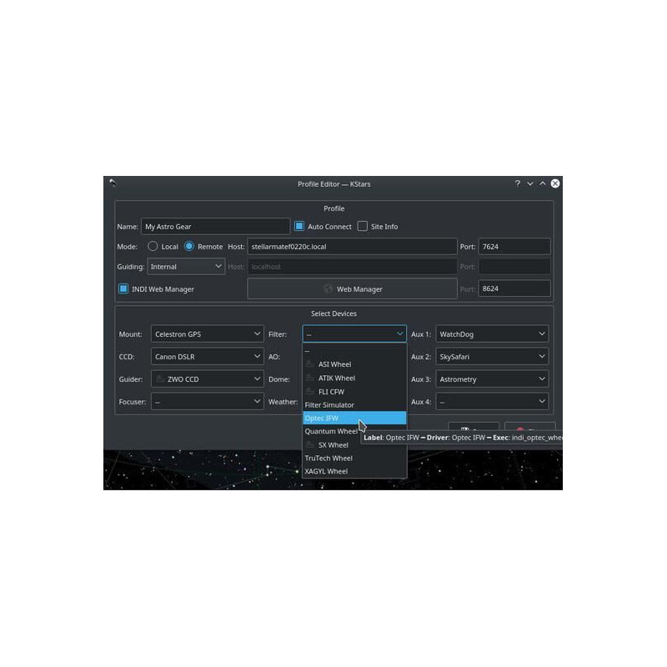Image resolution: width=667 pixels, height=667 pixels.
Task: Click the pin icon in the title bar
Action: (x=113, y=183)
